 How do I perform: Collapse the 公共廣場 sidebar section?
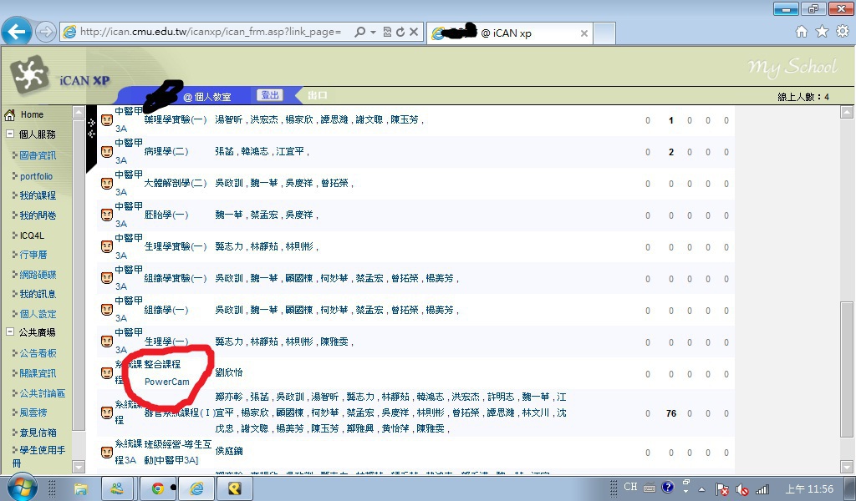coord(10,332)
